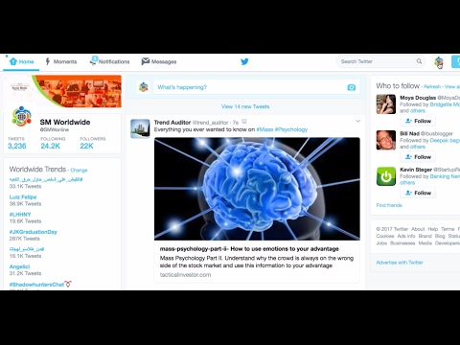Image resolution: width=460 pixels, height=345 pixels.
Task: Click tacticalinvestor.com link
Action: point(185,275)
